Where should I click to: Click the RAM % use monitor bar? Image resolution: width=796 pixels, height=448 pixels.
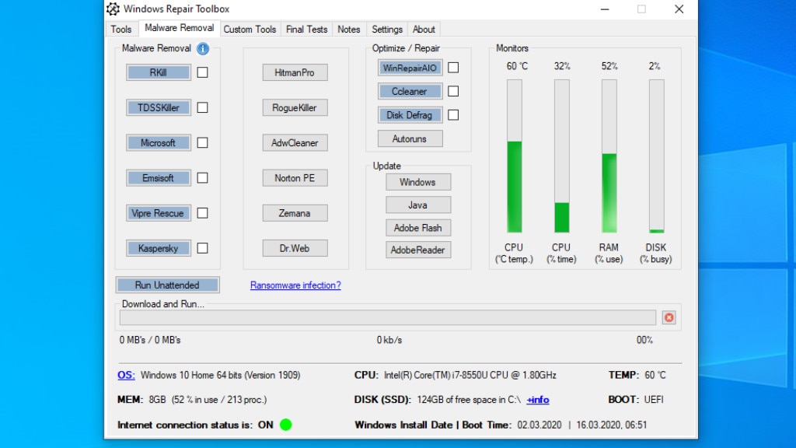[609, 156]
